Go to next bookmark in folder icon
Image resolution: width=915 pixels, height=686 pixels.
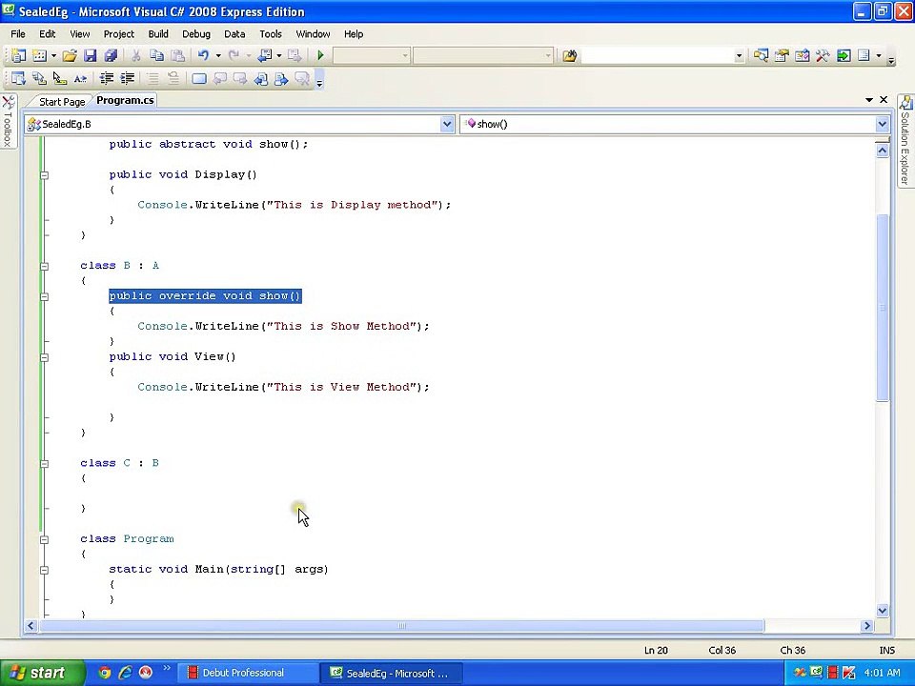click(x=281, y=78)
